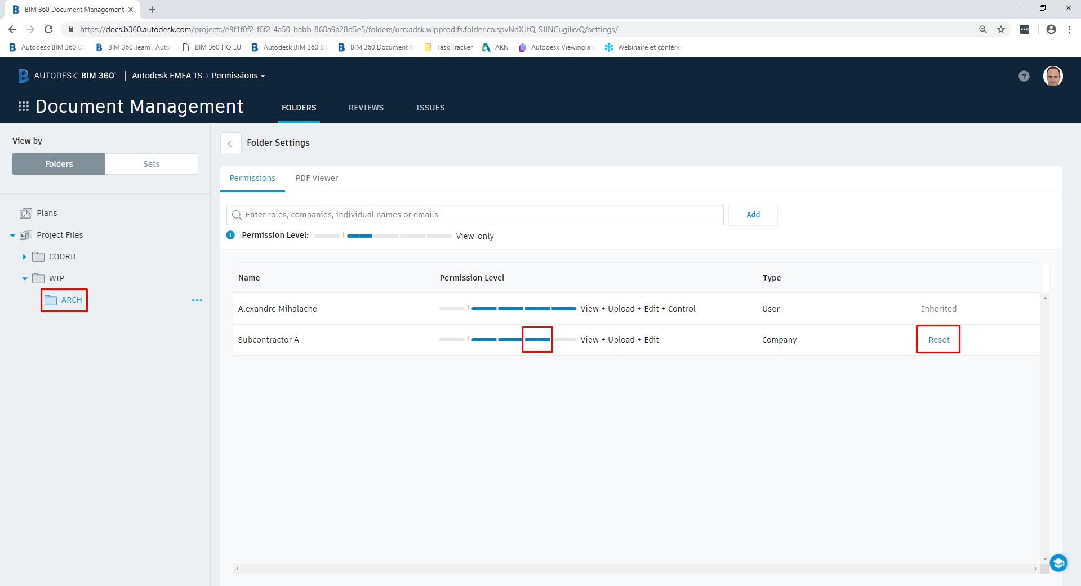The image size is (1081, 586).
Task: Adjust Subcontractor A's permission level slider
Action: click(537, 340)
